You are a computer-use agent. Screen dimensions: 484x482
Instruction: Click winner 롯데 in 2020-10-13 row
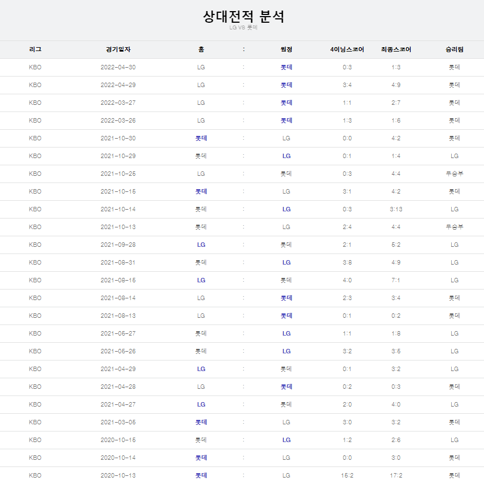point(455,475)
